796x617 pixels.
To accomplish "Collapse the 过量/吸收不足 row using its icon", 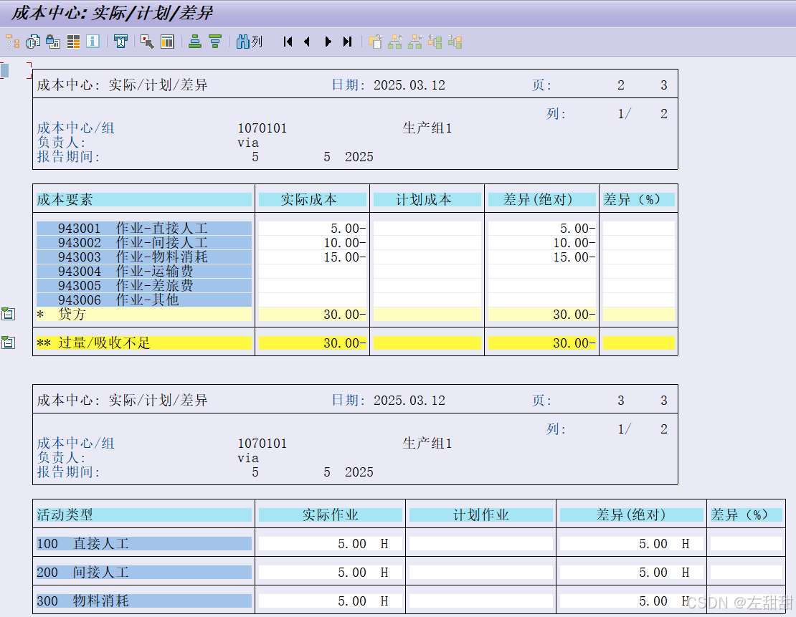I will [x=8, y=343].
